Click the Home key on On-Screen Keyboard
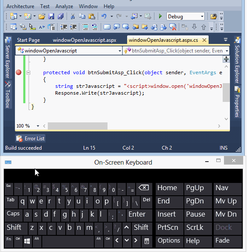 click(169, 189)
